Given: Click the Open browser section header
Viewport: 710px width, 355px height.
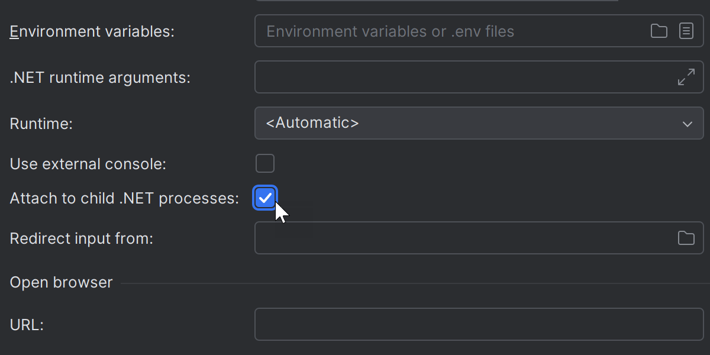Looking at the screenshot, I should (x=61, y=282).
